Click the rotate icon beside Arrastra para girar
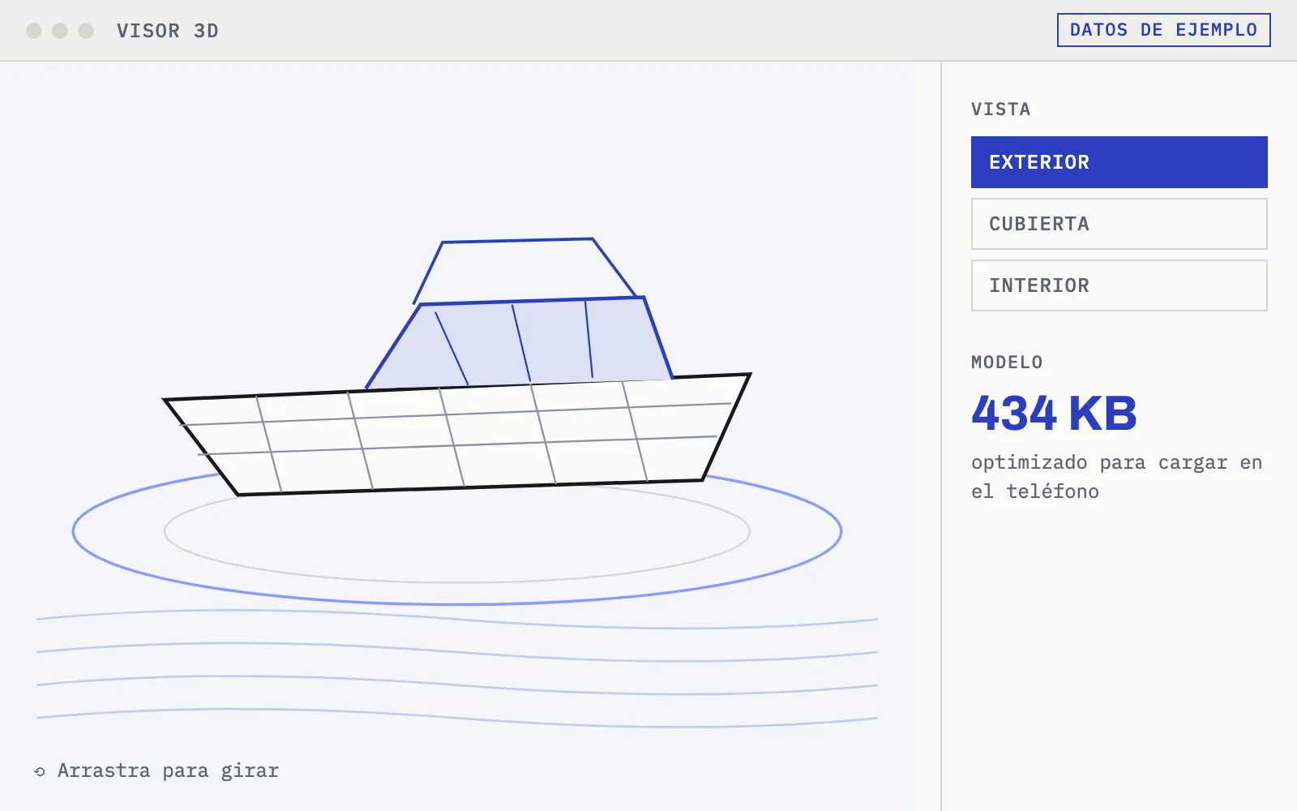 [x=40, y=771]
